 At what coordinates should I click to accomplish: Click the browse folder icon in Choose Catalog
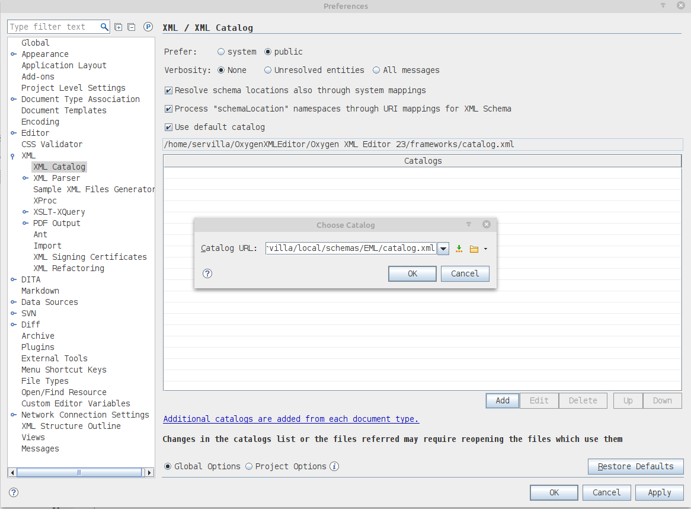click(474, 249)
